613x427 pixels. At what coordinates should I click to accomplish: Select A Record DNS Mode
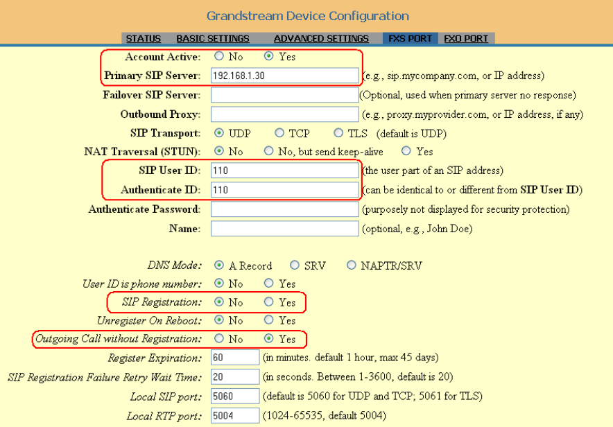click(x=219, y=265)
